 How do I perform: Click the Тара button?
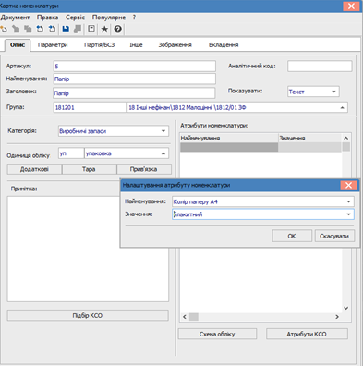tap(89, 169)
